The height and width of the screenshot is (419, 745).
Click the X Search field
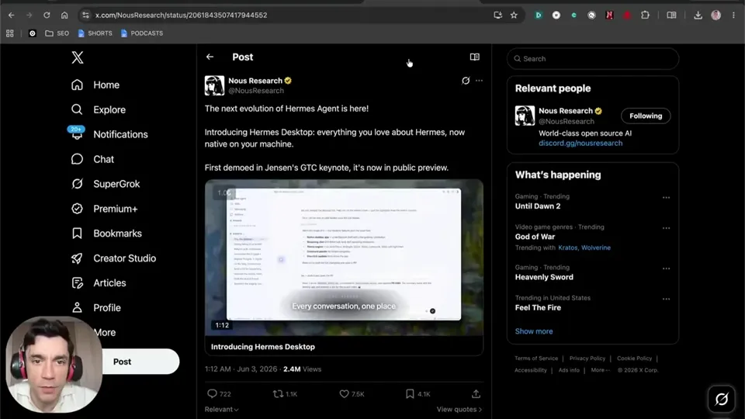coord(593,59)
